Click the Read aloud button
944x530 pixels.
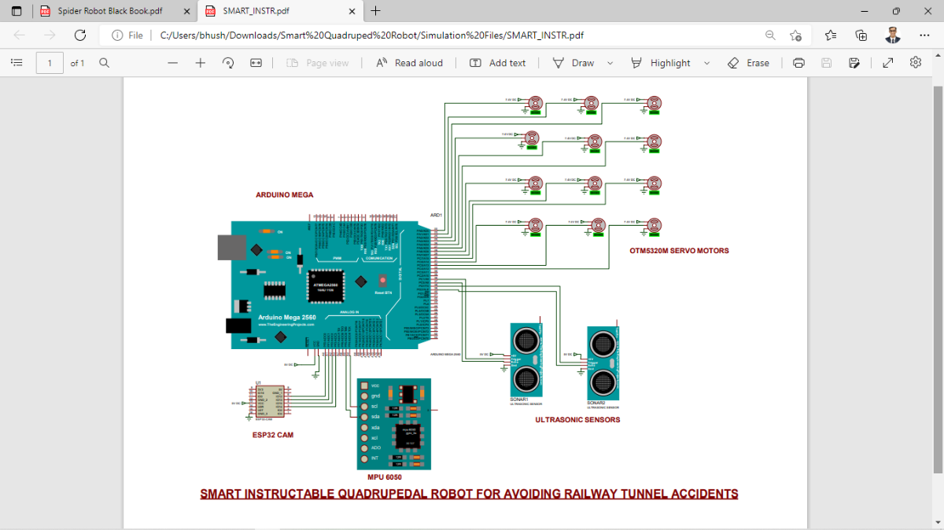pyautogui.click(x=409, y=63)
